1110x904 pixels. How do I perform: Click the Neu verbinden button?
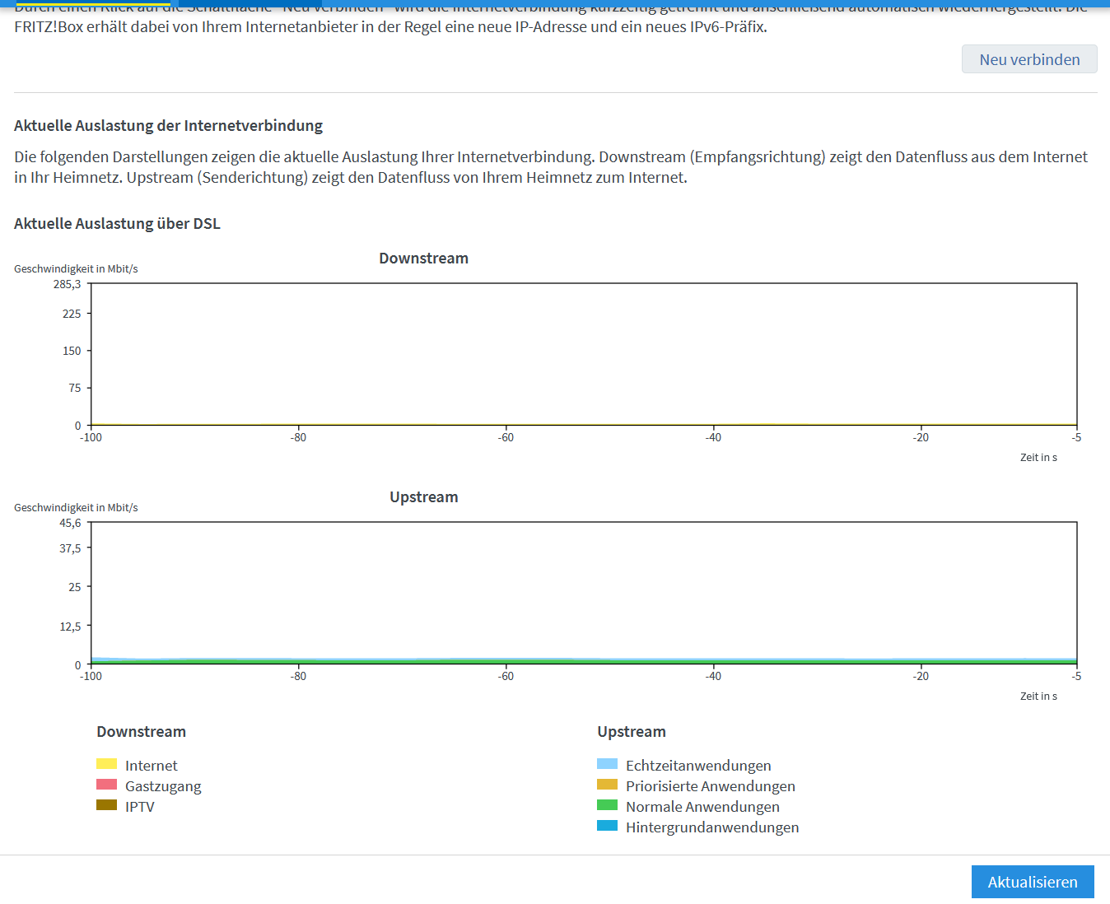1029,59
